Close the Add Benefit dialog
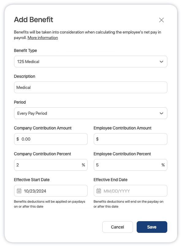182x247 pixels. [x=161, y=20]
